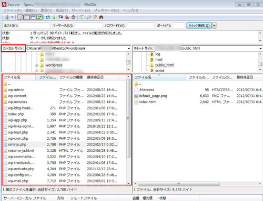Open local site path dropdown
263x201 pixels.
click(129, 48)
